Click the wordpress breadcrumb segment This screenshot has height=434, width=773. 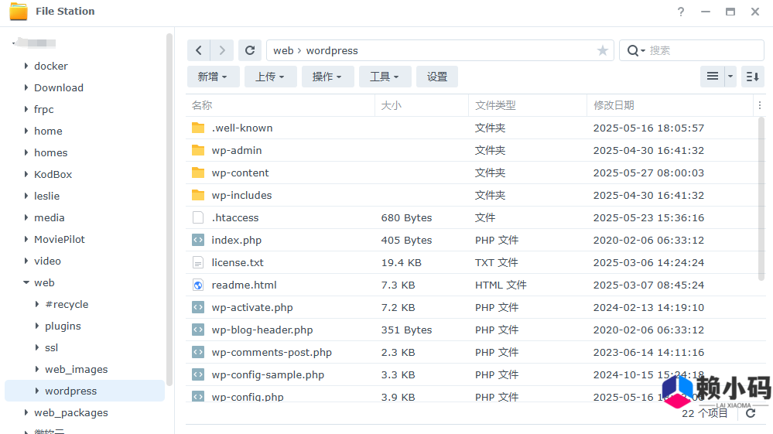tap(332, 51)
